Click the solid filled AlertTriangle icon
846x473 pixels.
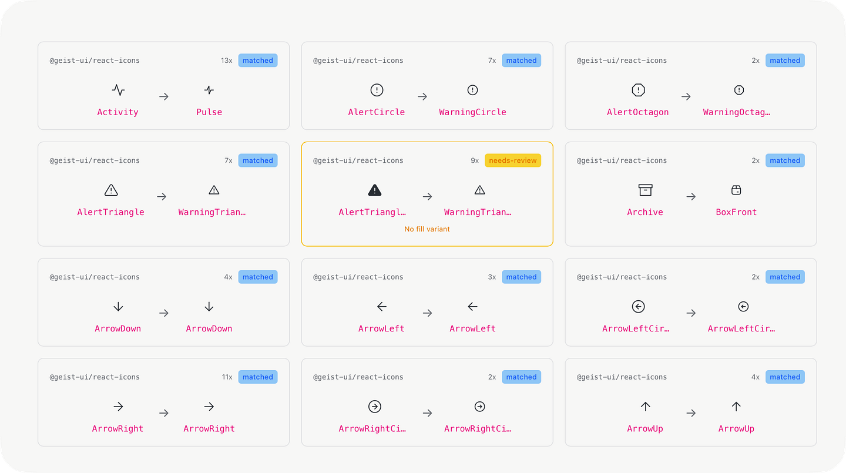pos(375,190)
